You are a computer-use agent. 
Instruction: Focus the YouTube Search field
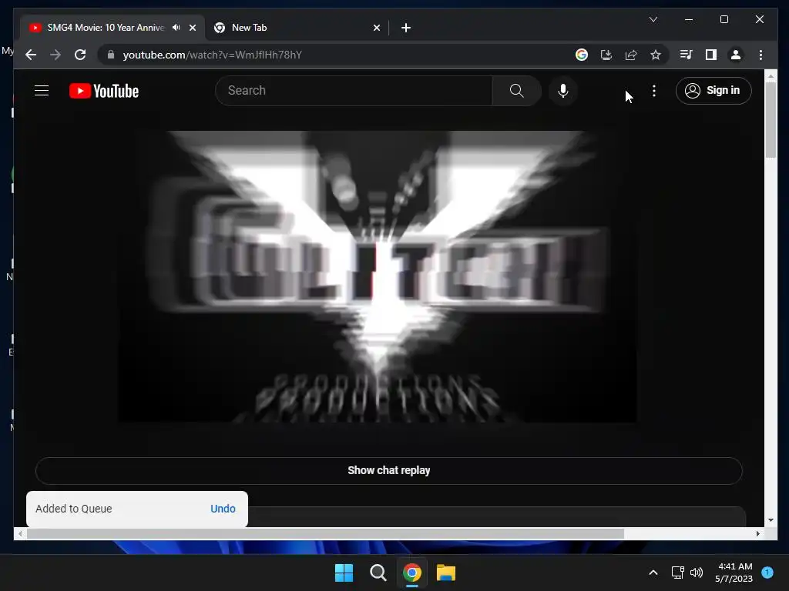(354, 91)
